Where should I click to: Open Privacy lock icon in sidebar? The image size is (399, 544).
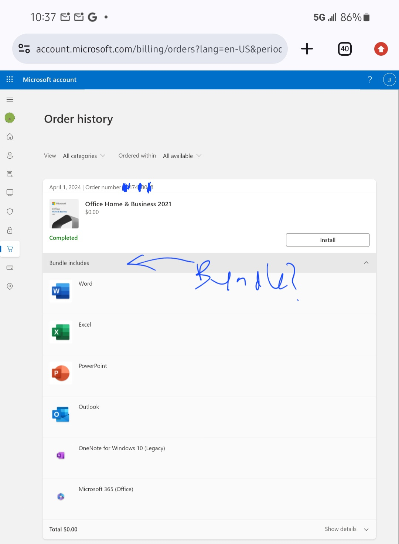10,230
